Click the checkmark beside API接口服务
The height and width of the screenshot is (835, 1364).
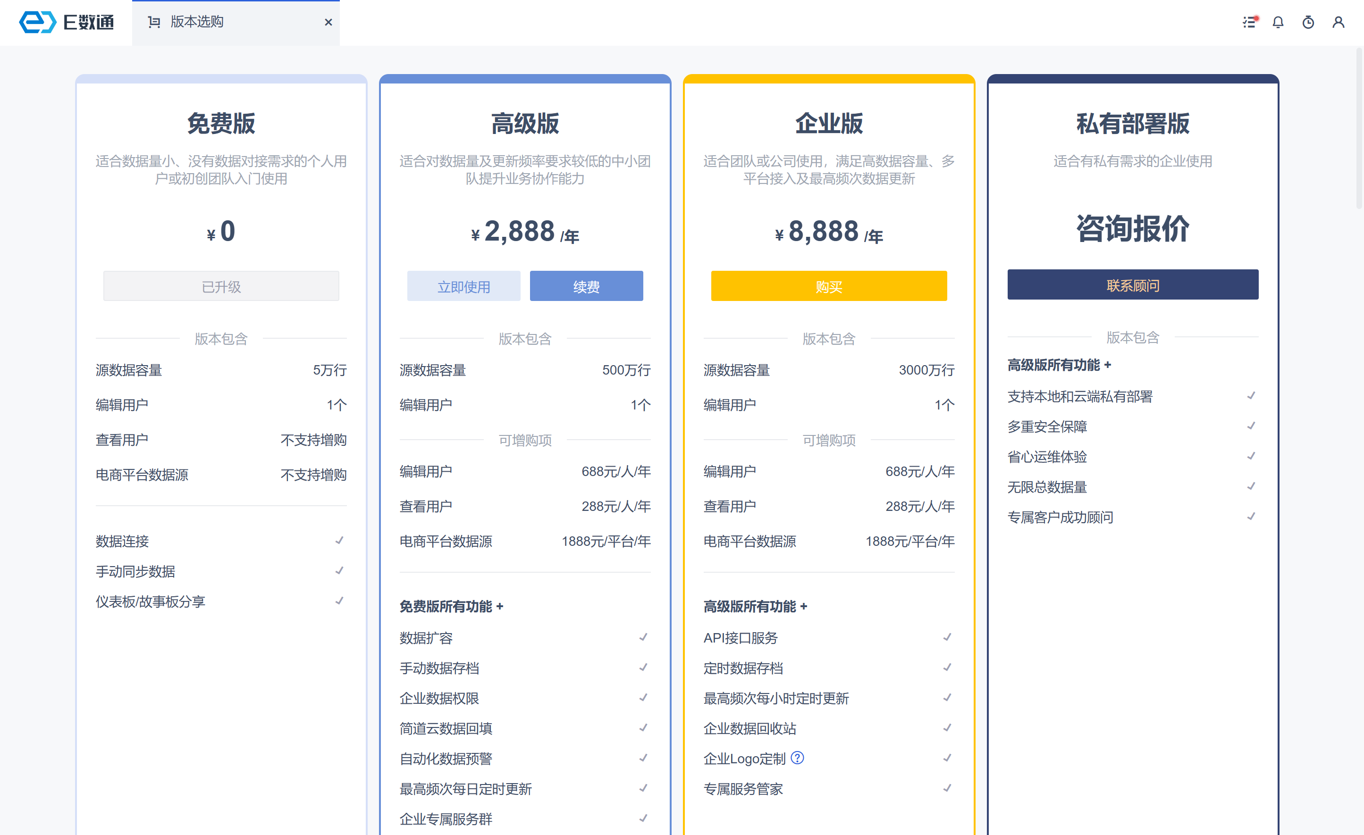coord(947,637)
